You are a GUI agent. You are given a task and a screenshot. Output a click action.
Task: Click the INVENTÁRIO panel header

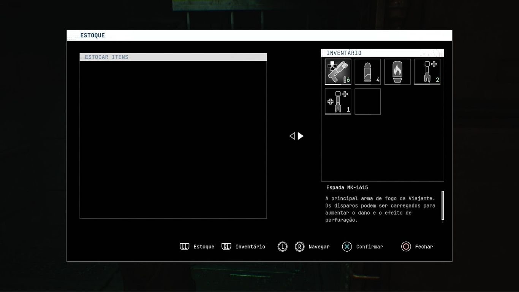click(x=383, y=53)
